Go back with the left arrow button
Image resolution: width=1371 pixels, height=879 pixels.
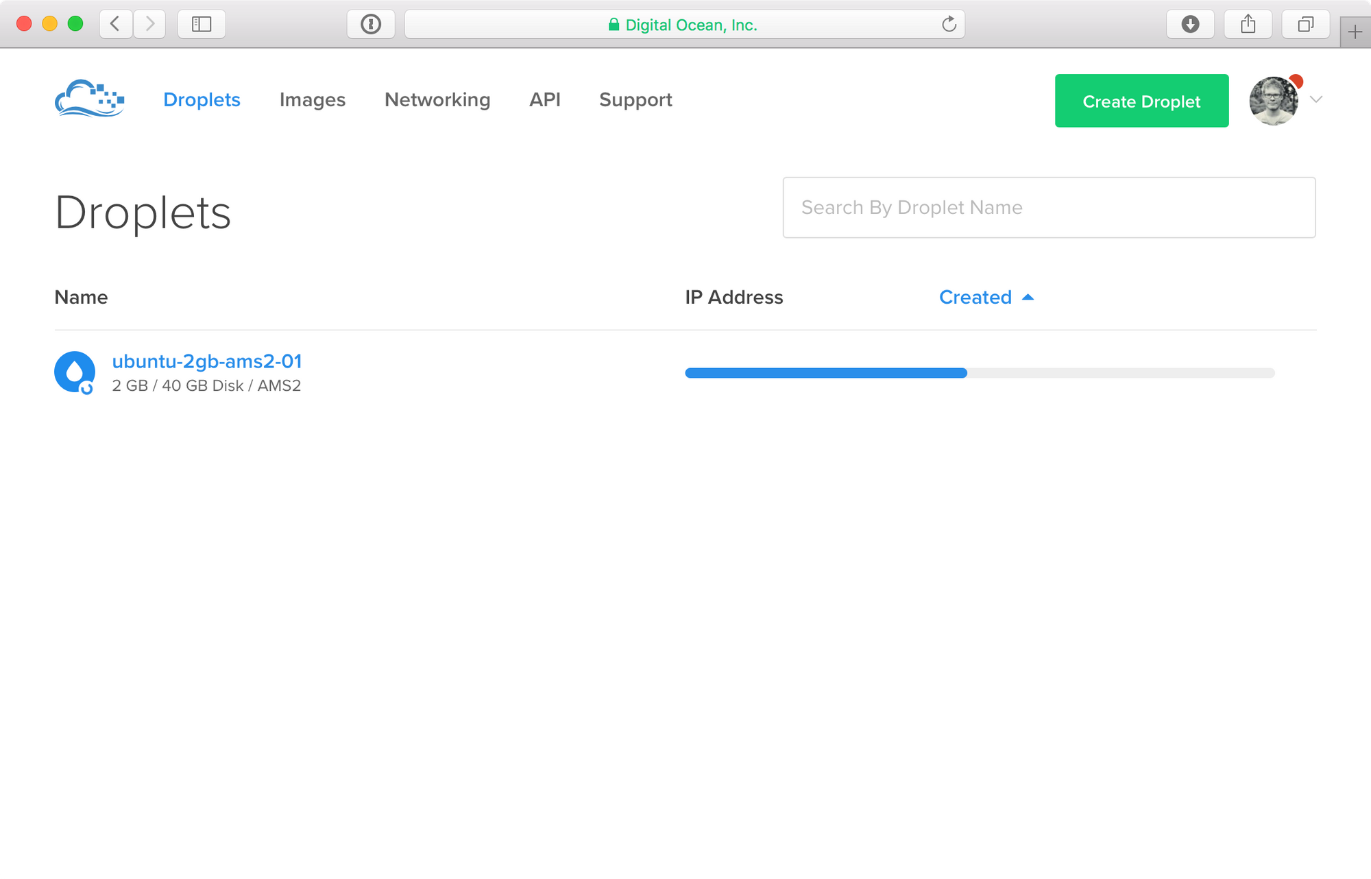[116, 25]
